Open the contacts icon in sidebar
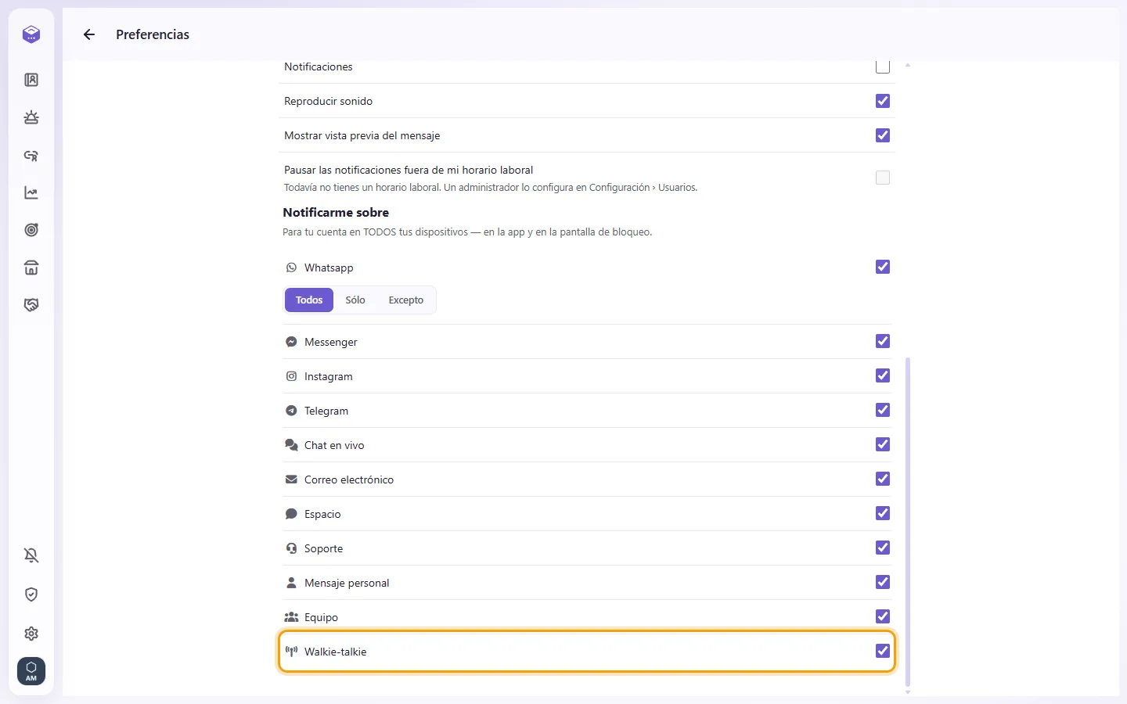1127x704 pixels. (31, 80)
